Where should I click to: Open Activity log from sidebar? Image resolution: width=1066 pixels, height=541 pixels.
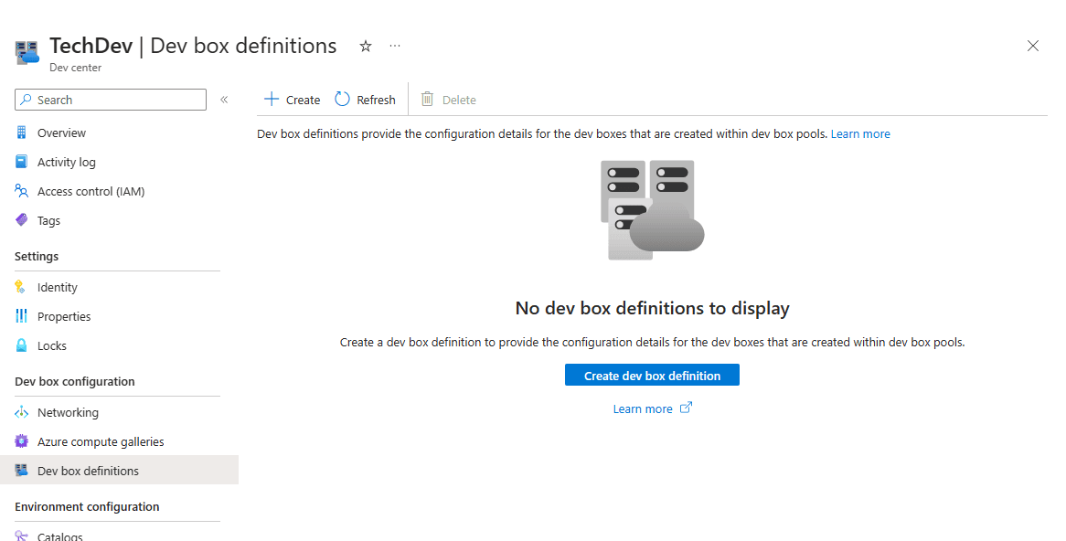pyautogui.click(x=66, y=162)
